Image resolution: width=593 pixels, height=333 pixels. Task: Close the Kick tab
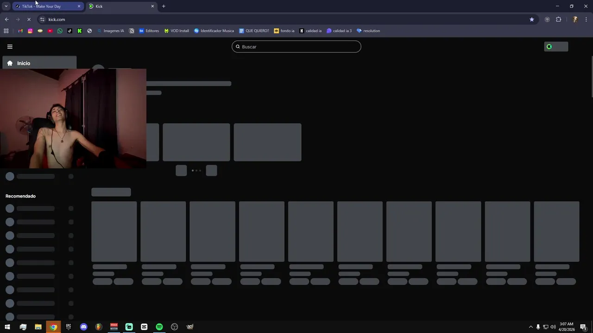click(152, 6)
